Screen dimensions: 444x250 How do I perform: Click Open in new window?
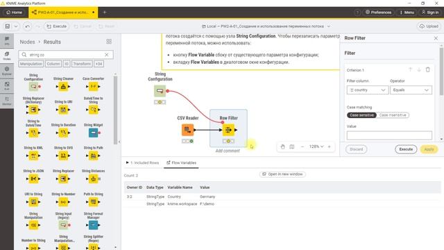point(282,174)
